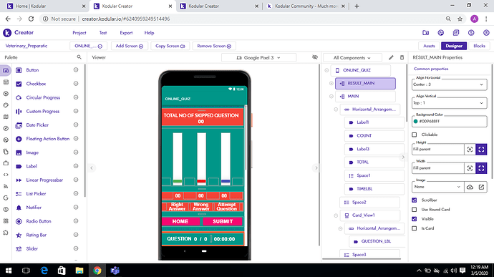The height and width of the screenshot is (277, 494).
Task: Open the Help menu
Action: [x=149, y=33]
